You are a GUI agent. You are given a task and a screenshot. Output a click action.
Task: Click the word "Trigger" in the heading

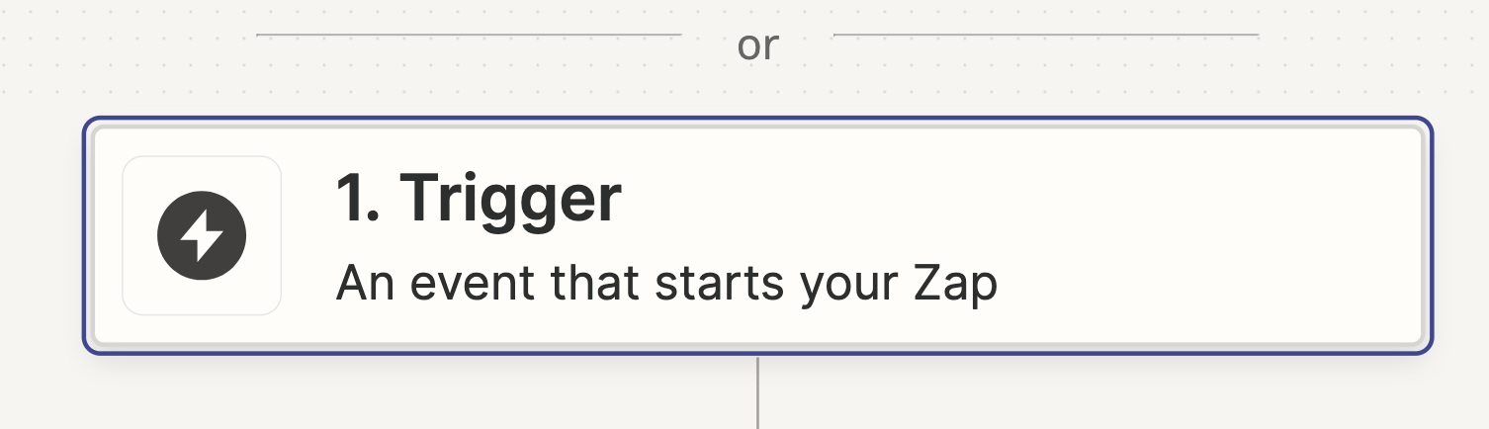coord(510,201)
